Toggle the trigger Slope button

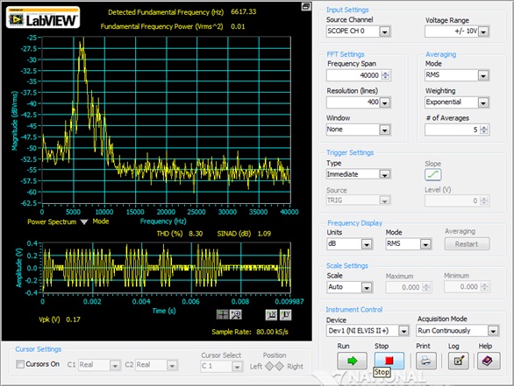click(x=433, y=175)
